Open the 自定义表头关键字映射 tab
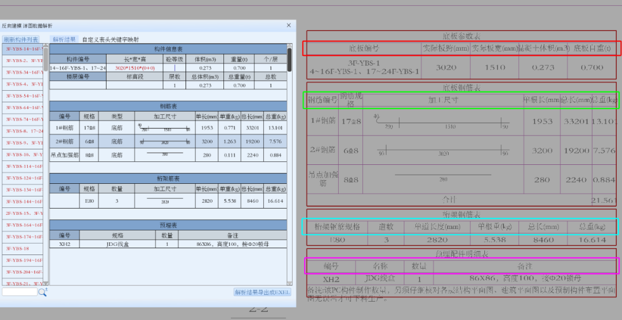The width and height of the screenshot is (622, 320). coord(110,40)
